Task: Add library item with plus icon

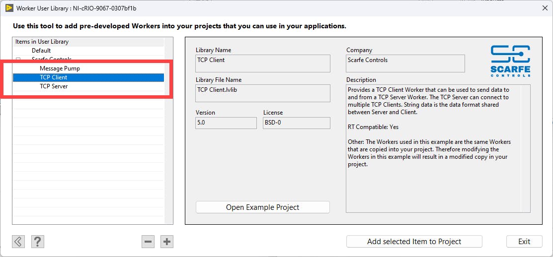Action: coord(167,242)
